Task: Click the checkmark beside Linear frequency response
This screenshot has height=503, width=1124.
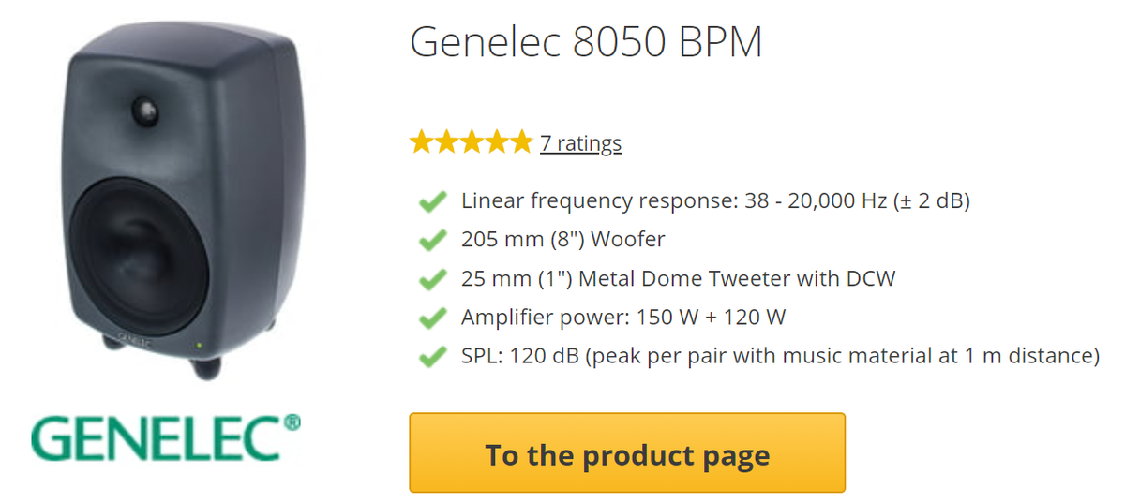Action: point(431,201)
